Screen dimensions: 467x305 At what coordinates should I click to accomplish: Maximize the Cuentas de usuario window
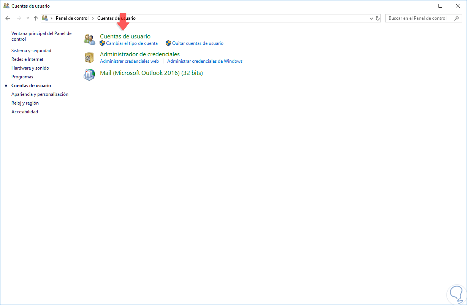(x=440, y=6)
